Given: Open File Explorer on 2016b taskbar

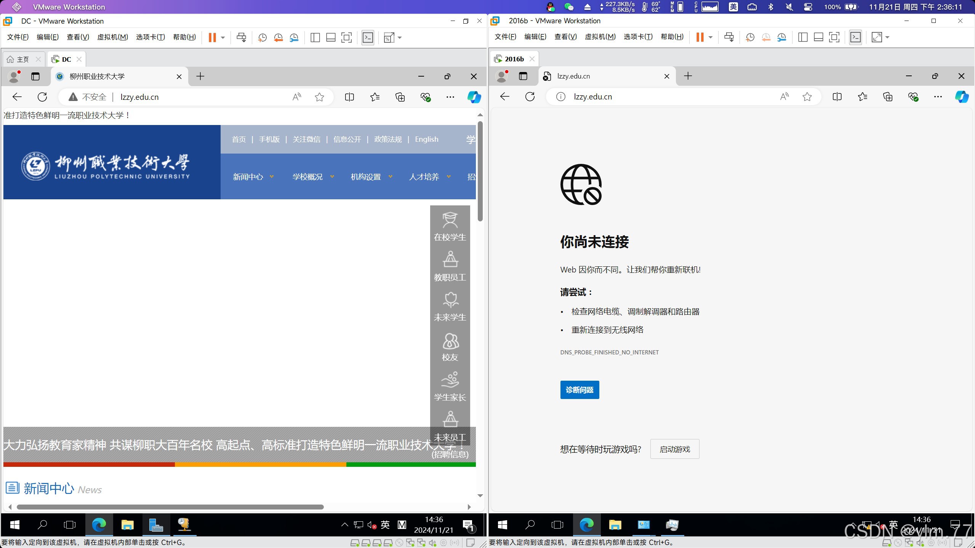Looking at the screenshot, I should click(x=615, y=525).
